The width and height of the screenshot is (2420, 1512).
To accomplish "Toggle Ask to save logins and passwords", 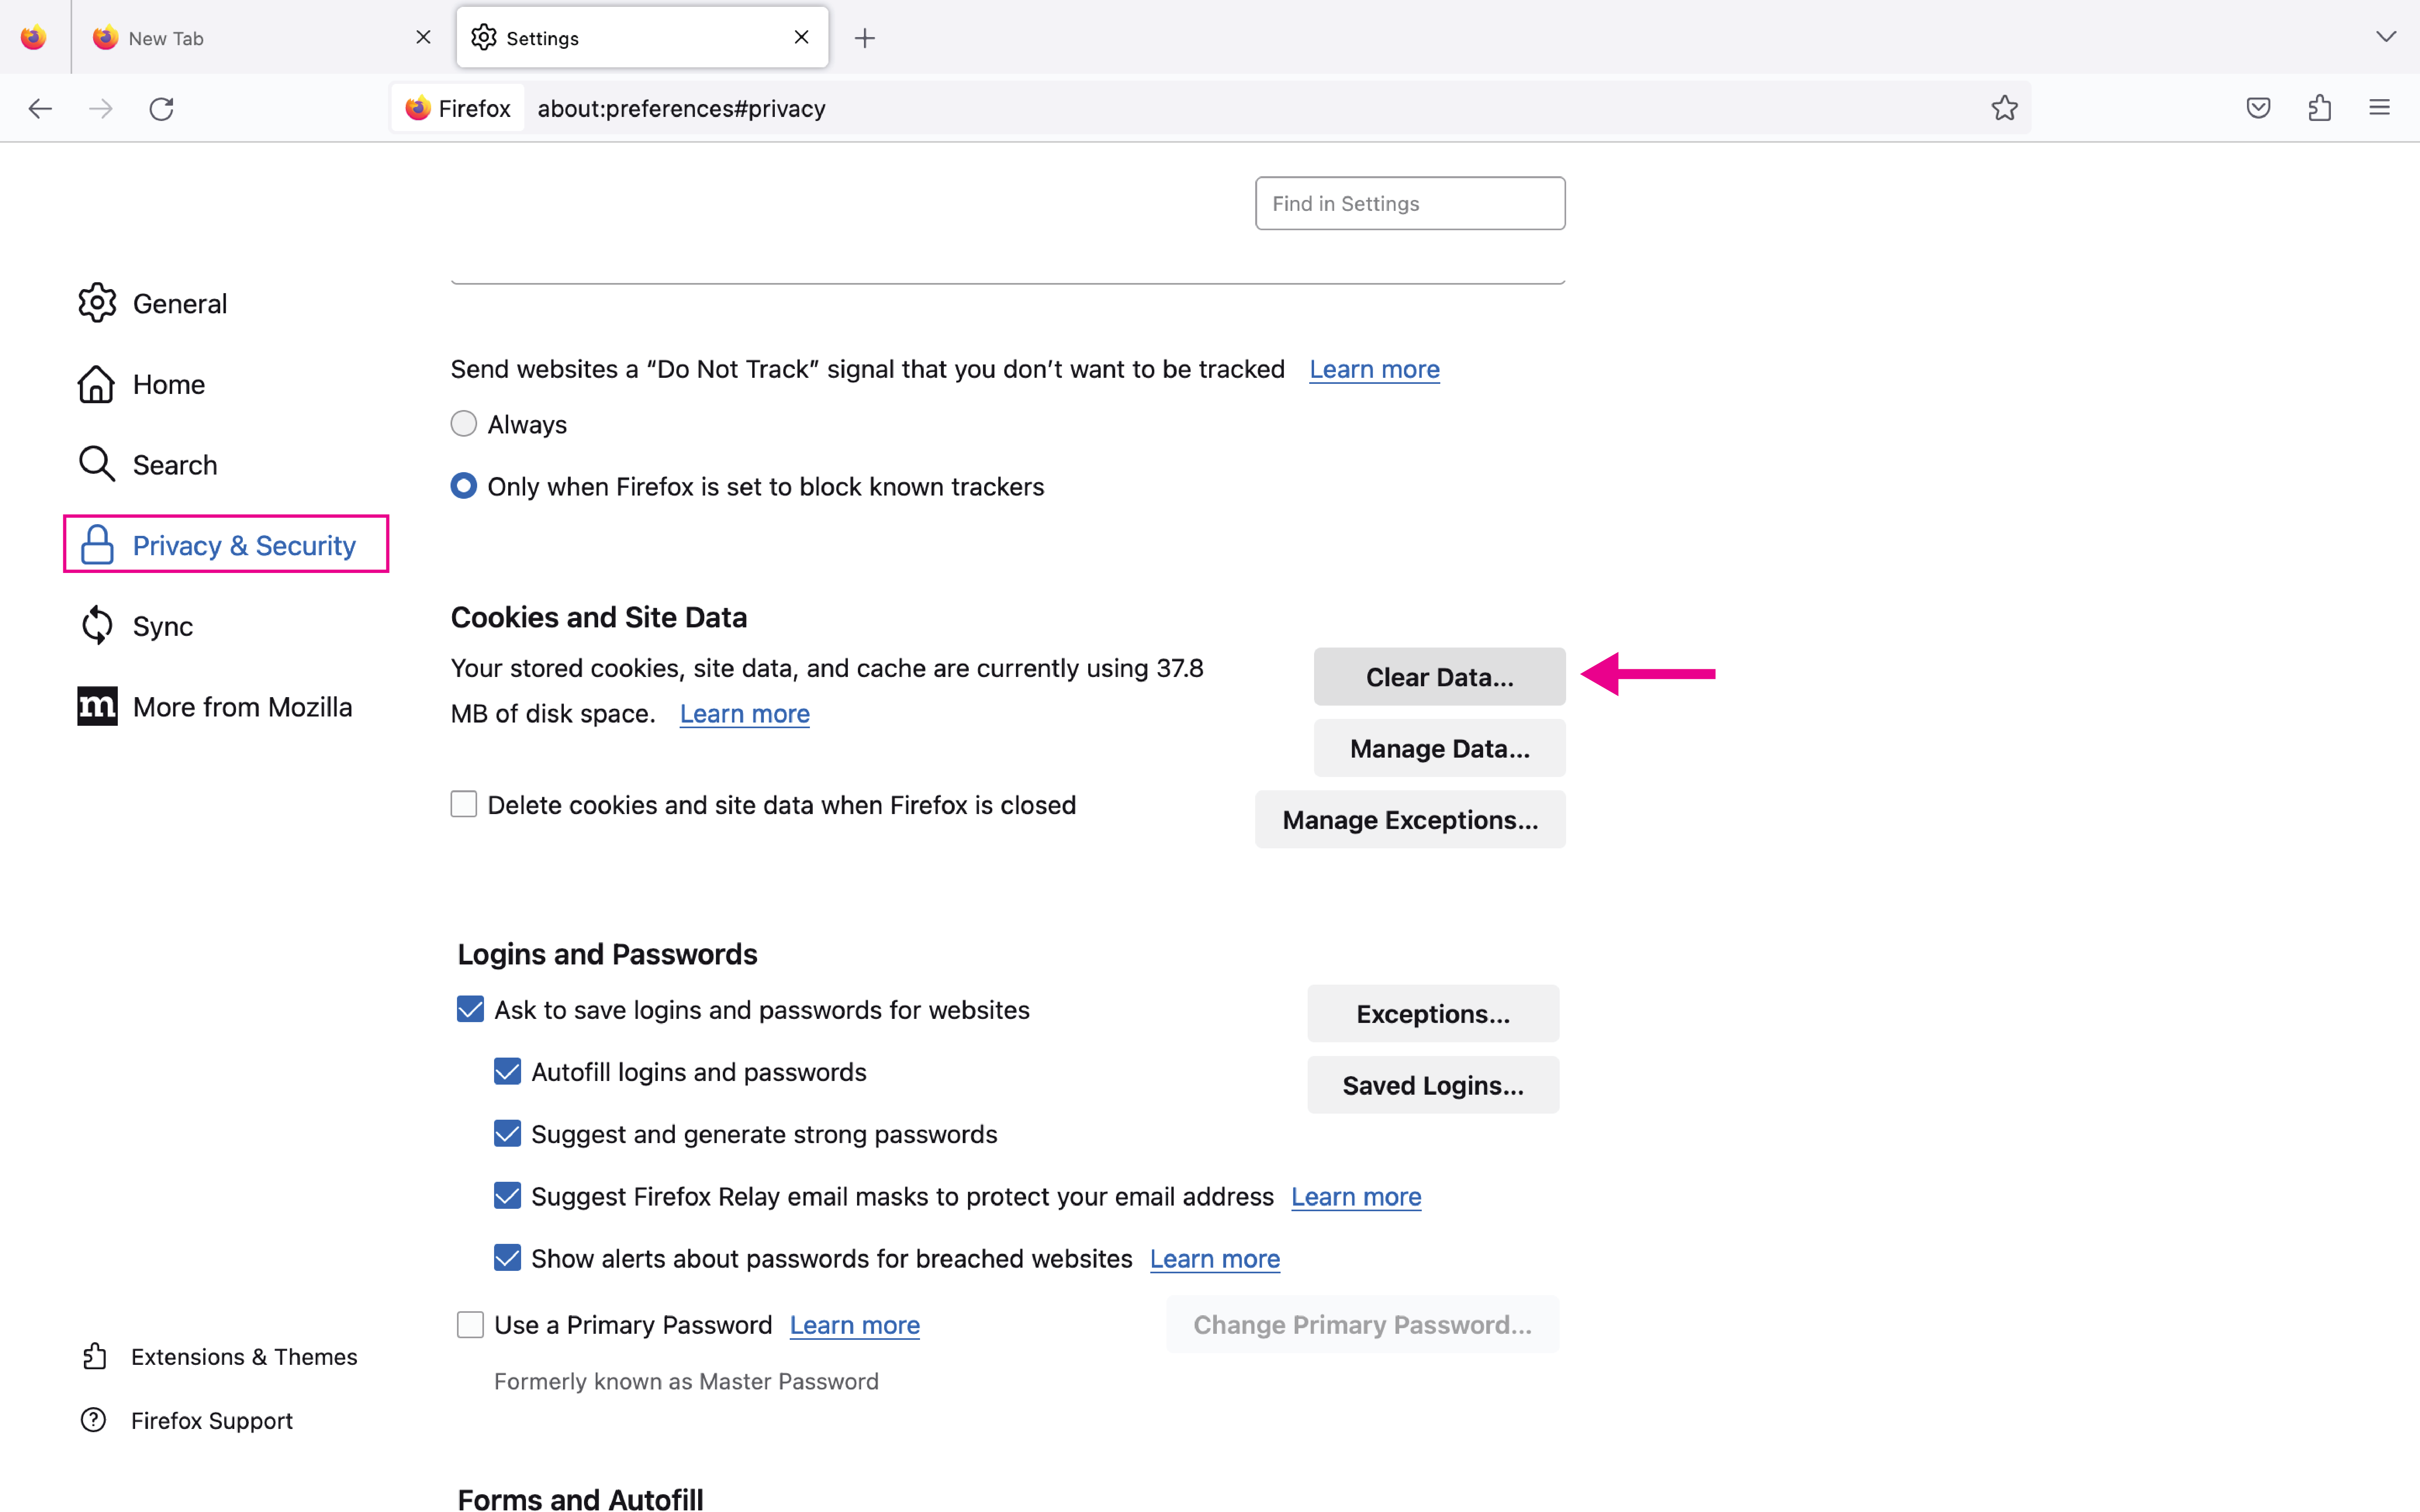I will tap(470, 1009).
